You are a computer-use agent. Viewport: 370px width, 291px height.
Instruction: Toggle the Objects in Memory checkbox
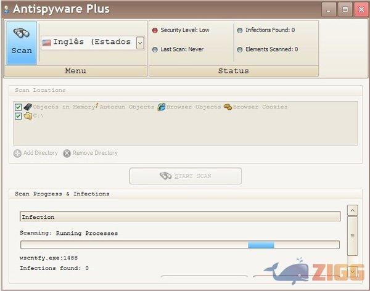point(18,107)
